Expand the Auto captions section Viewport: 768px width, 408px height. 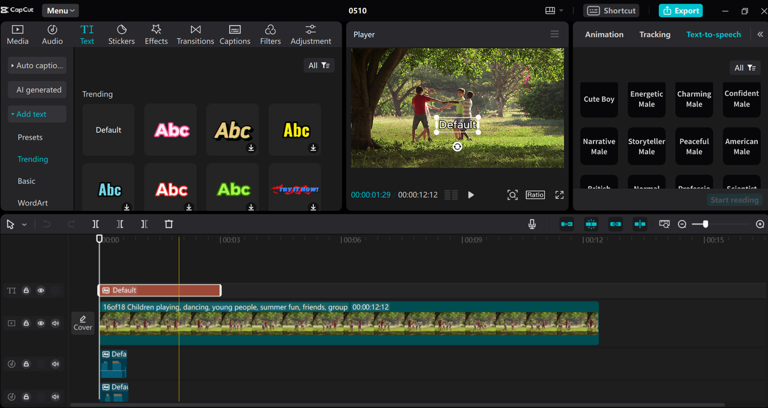[x=37, y=65]
